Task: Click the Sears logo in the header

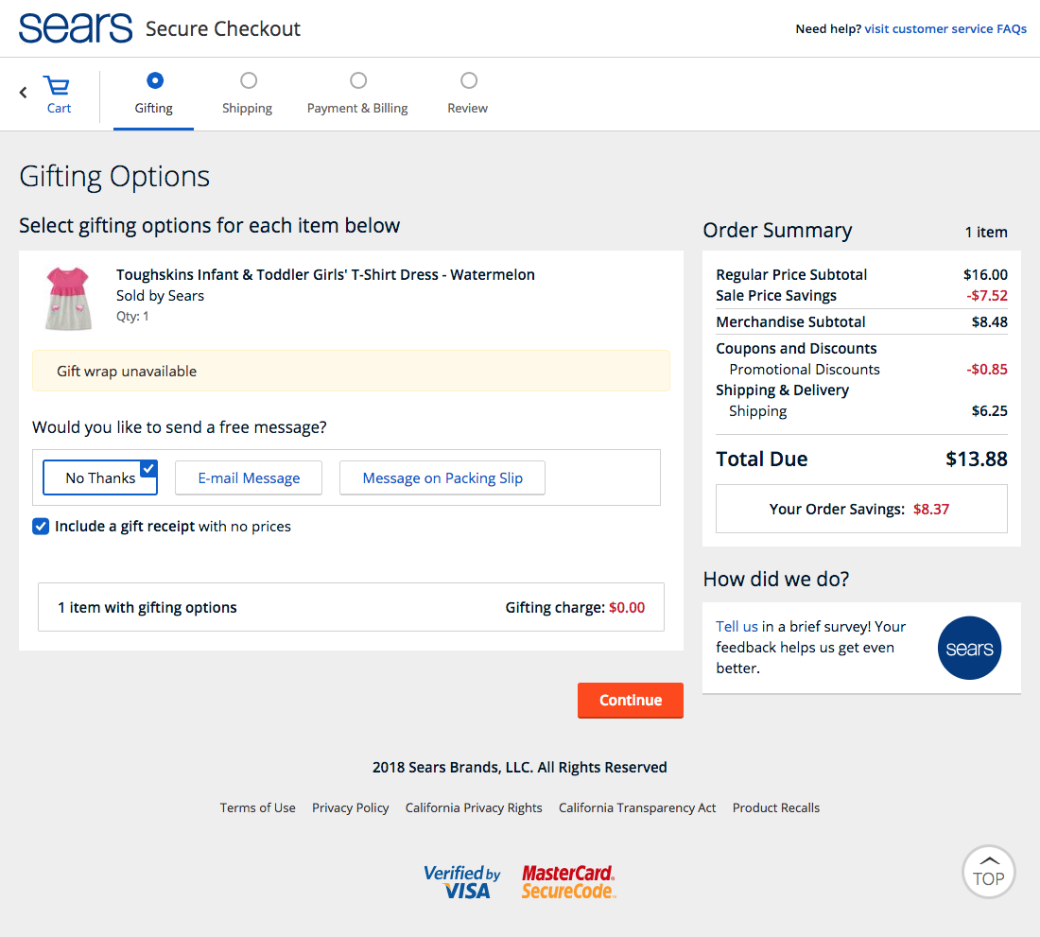Action: coord(75,27)
